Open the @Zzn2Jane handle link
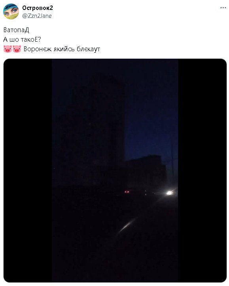The width and height of the screenshot is (229, 286). [37, 16]
